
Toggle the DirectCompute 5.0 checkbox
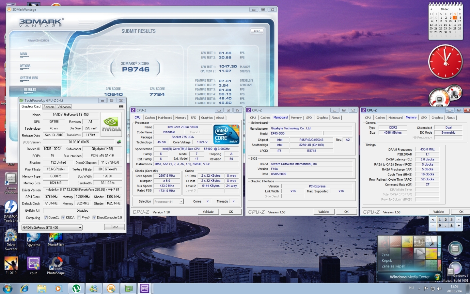pyautogui.click(x=94, y=218)
